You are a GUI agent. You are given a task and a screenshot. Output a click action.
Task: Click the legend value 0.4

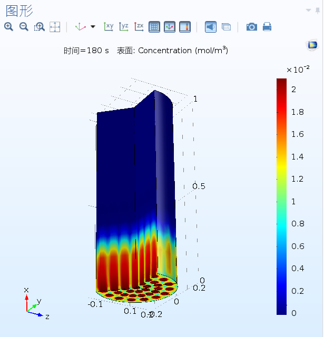pos(298,269)
